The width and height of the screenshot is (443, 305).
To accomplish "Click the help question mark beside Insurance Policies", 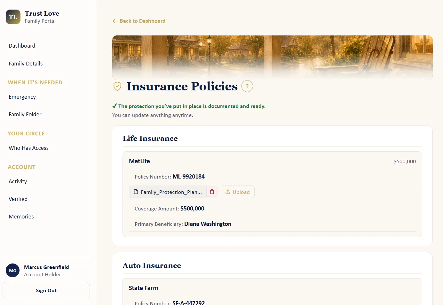I will (247, 86).
